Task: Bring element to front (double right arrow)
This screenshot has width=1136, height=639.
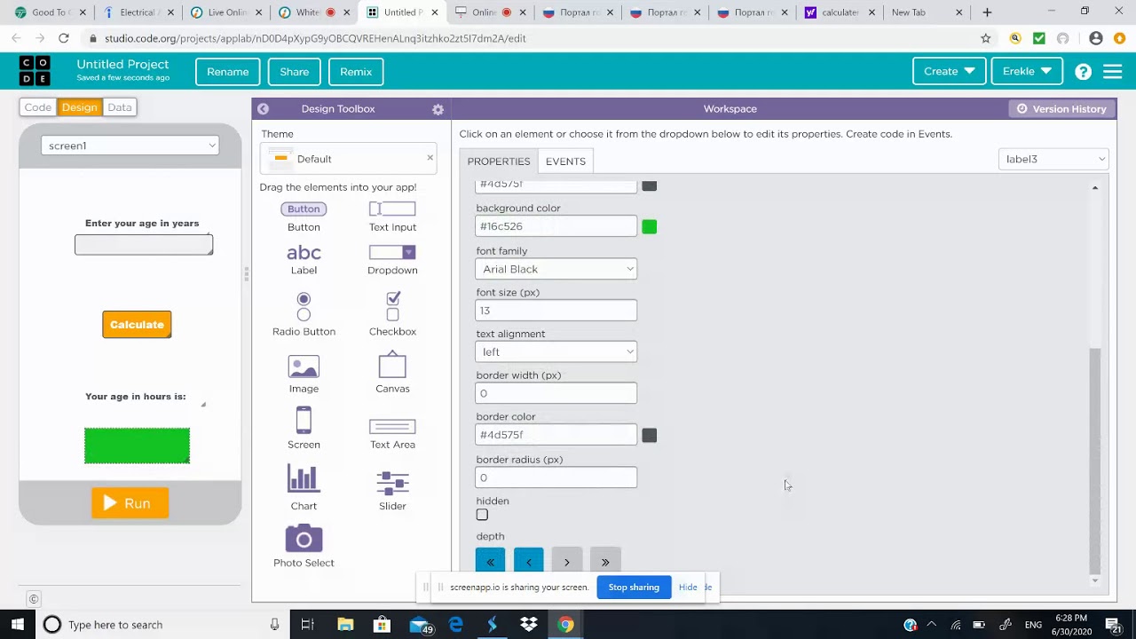Action: coord(605,562)
